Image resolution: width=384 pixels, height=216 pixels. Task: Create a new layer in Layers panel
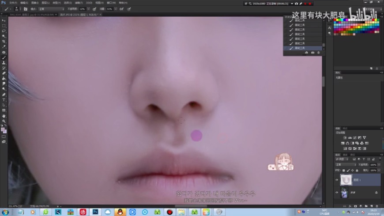pyautogui.click(x=372, y=206)
